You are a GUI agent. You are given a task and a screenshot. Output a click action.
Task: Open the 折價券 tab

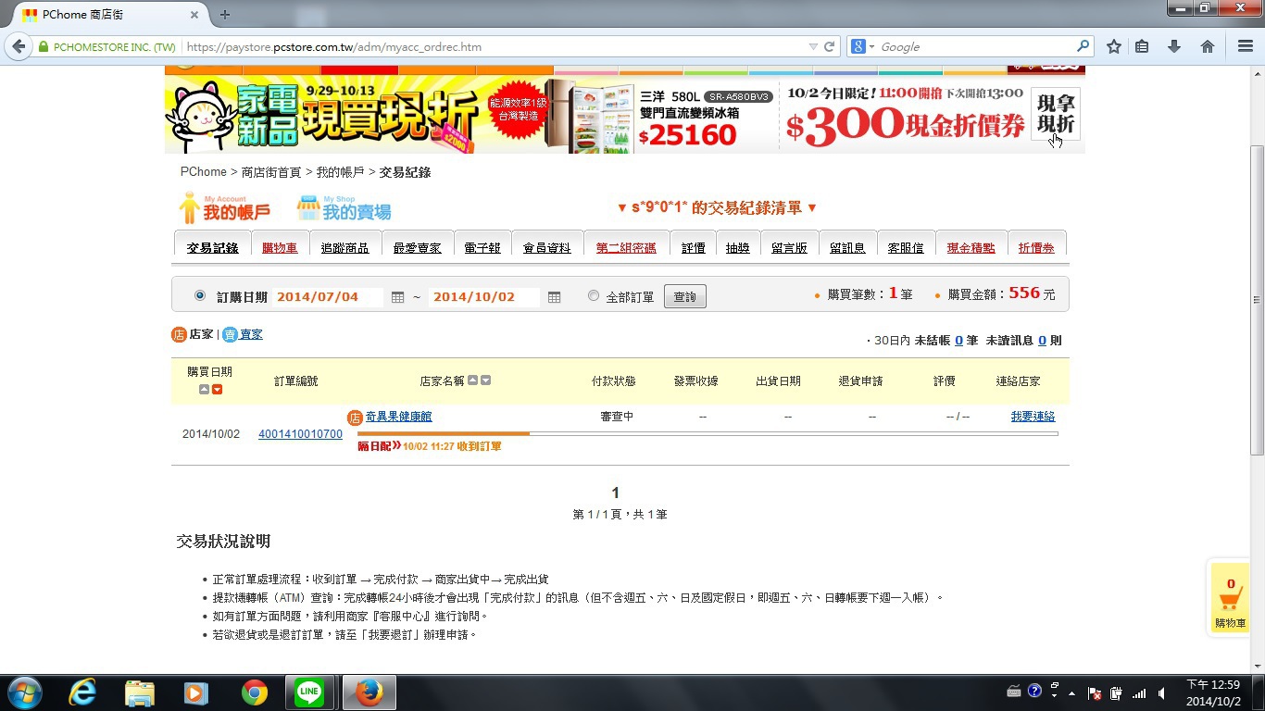pyautogui.click(x=1036, y=247)
